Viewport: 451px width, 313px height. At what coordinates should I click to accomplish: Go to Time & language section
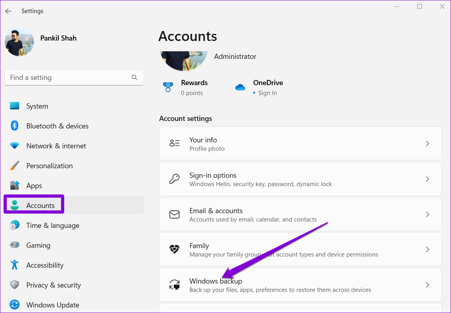tap(53, 226)
